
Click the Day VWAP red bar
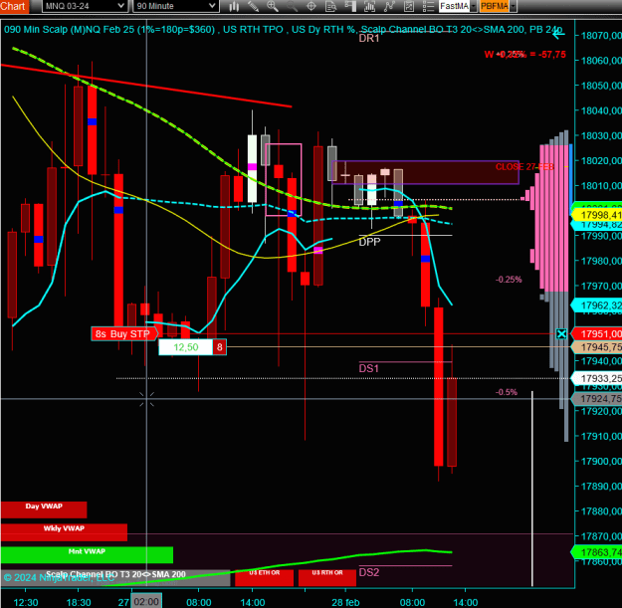(x=44, y=509)
